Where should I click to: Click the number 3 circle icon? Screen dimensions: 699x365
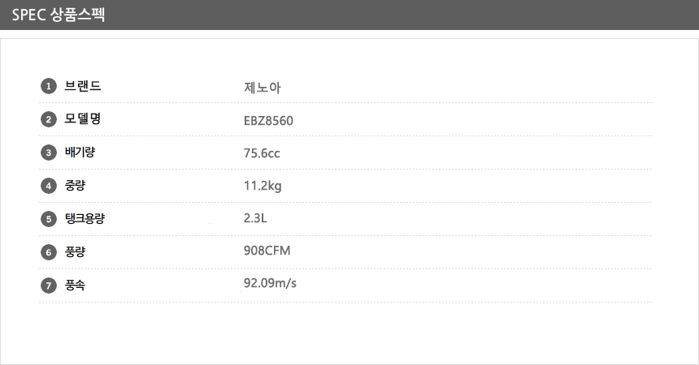48,152
